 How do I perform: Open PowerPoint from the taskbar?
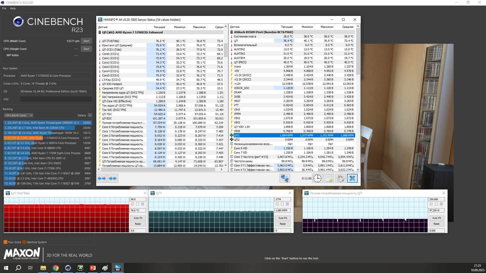coord(93,268)
